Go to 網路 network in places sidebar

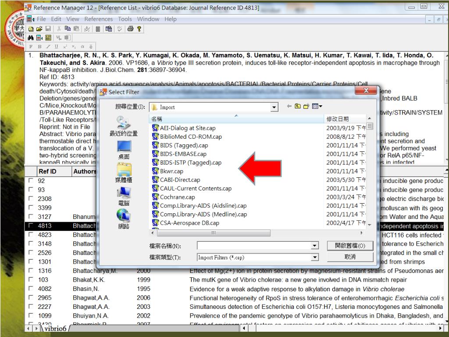tap(124, 219)
